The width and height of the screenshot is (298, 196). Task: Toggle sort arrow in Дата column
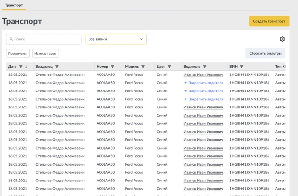[26, 66]
